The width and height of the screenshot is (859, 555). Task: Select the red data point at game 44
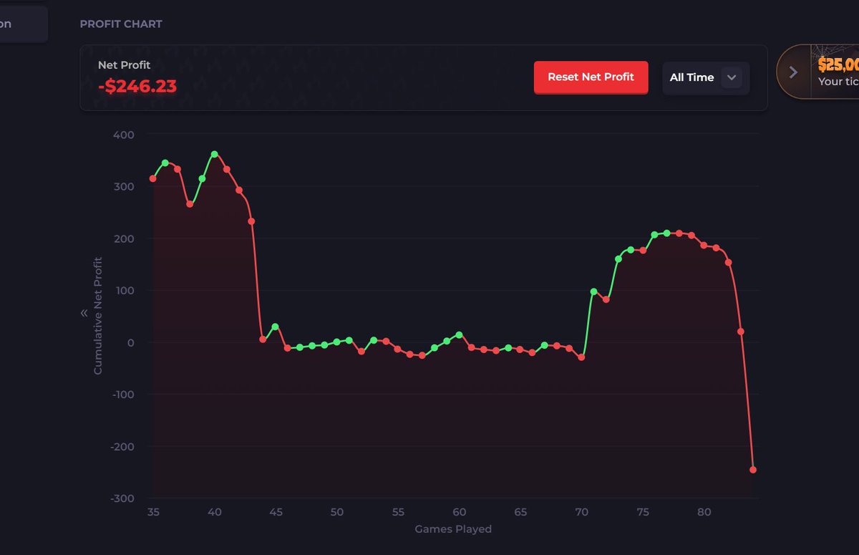(x=263, y=339)
